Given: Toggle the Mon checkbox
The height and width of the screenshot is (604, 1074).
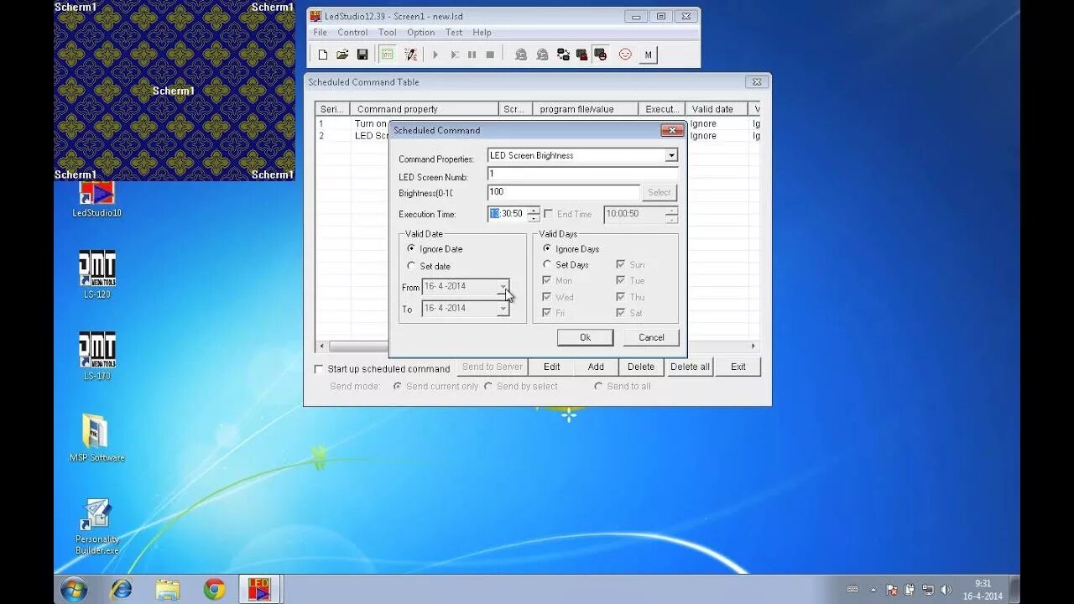Looking at the screenshot, I should 547,280.
